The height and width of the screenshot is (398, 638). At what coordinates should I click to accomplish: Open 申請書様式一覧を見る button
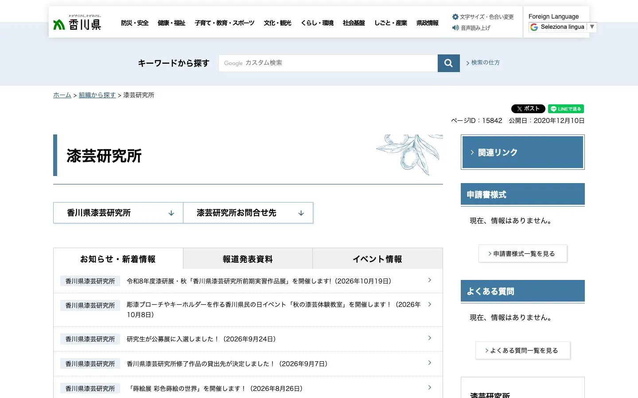[523, 254]
